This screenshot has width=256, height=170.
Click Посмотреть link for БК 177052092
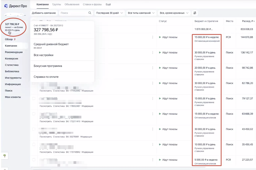click(45, 91)
